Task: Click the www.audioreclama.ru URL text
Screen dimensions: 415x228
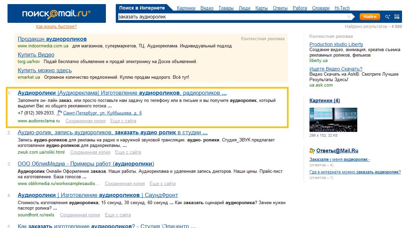Action: coord(39,121)
